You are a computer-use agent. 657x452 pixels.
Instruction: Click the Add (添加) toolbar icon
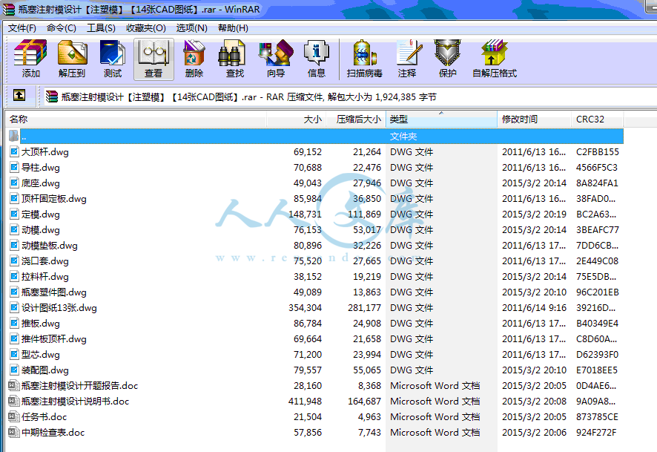click(30, 59)
